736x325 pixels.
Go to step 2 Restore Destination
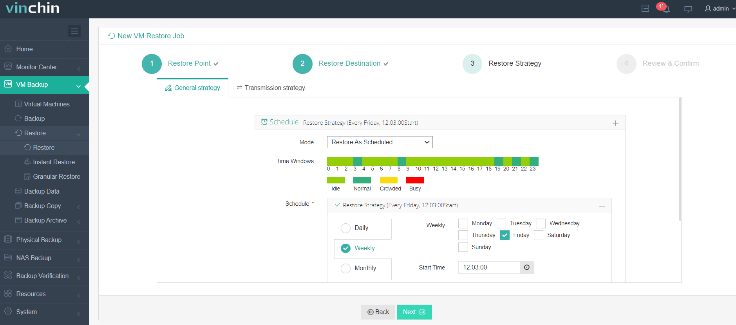click(x=341, y=63)
